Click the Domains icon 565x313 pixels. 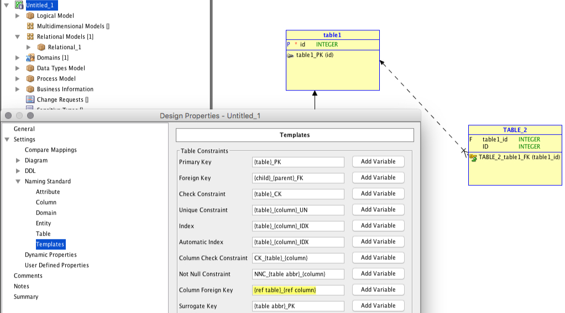[30, 57]
